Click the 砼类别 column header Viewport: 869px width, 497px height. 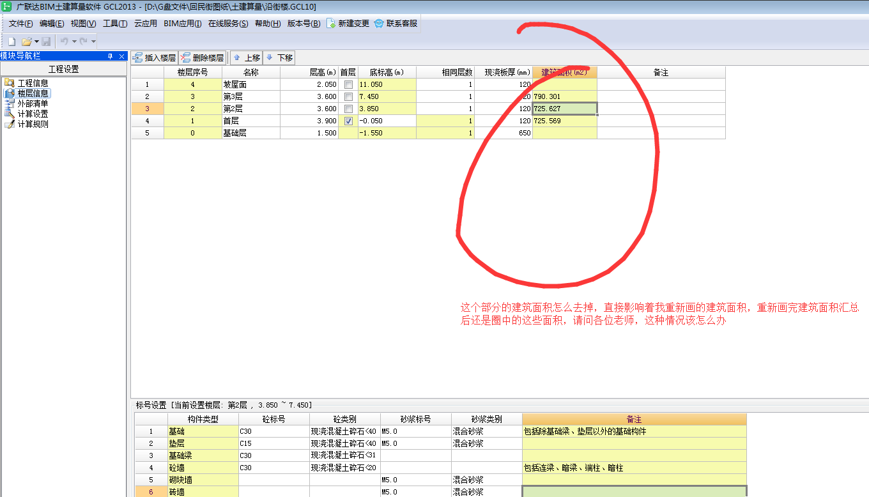coord(345,419)
